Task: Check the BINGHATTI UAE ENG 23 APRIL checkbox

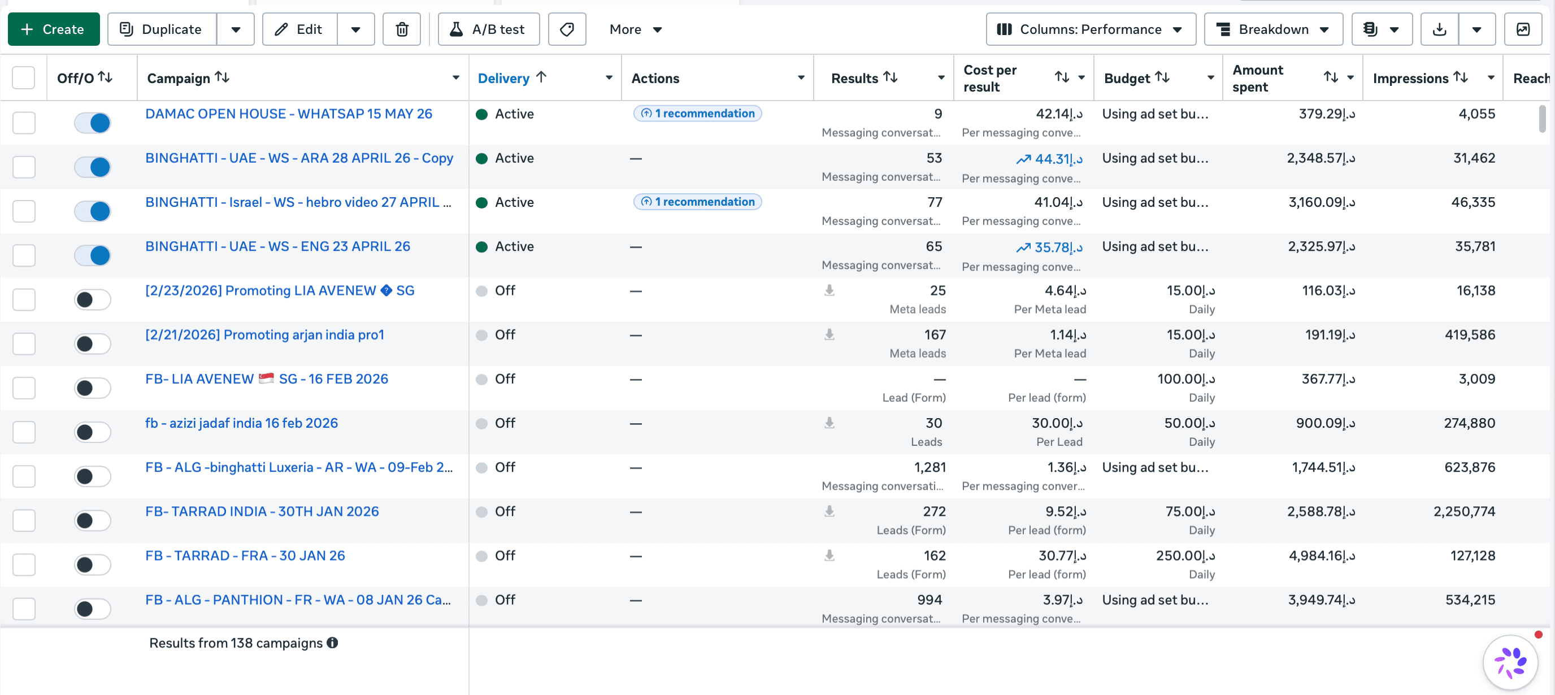Action: click(x=24, y=255)
